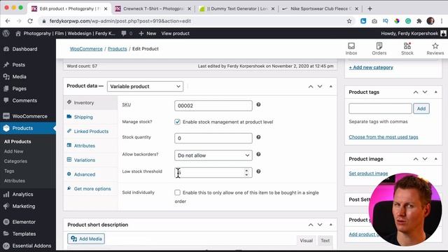Switch to the product data Attributes tab
This screenshot has height=252, width=448.
90,146
